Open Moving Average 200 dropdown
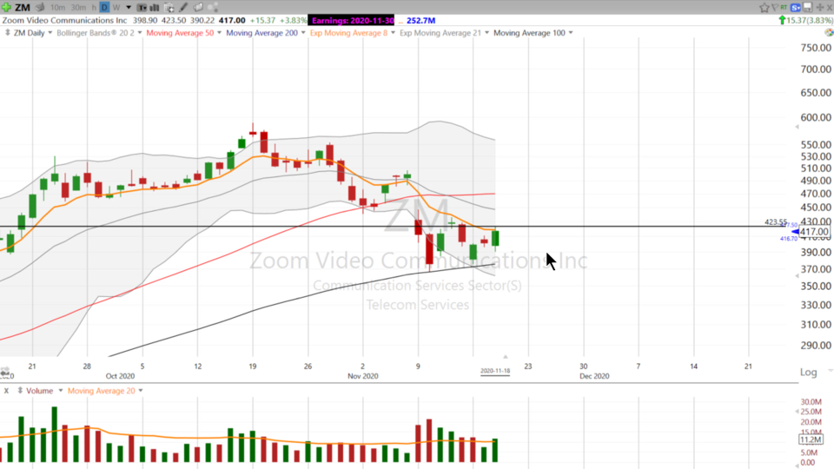834x469 pixels. (303, 33)
